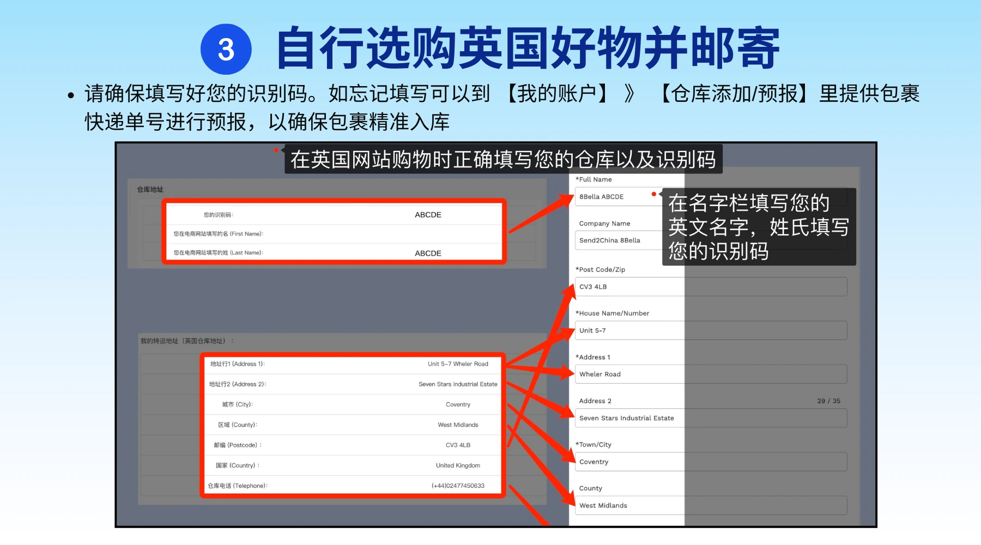The height and width of the screenshot is (545, 981).
Task: Click the blue circled number 3 badge
Action: 226,49
